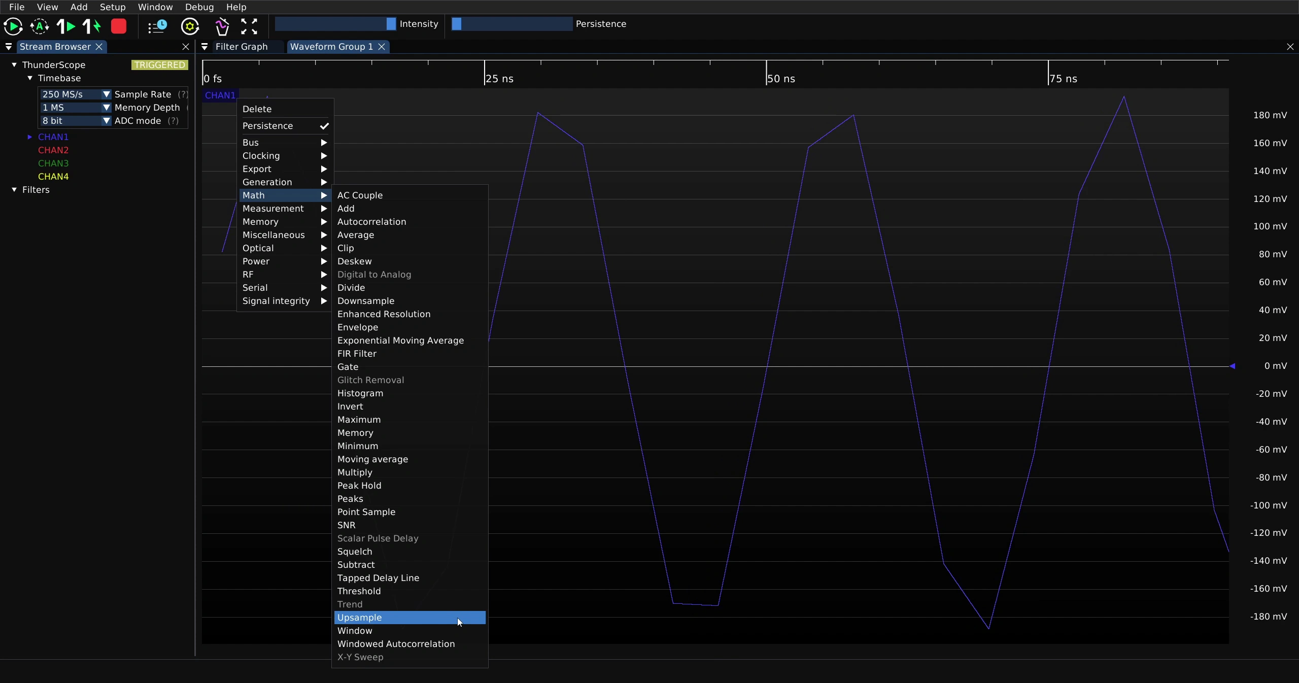Open Signal integrity submenu
The height and width of the screenshot is (683, 1299).
click(285, 301)
